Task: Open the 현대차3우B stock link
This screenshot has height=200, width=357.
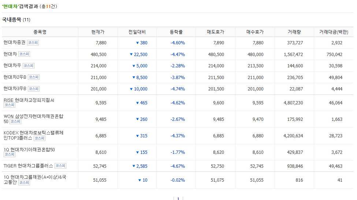Action: (15, 89)
